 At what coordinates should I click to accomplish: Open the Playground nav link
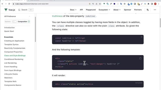pyautogui.click(x=91, y=10)
